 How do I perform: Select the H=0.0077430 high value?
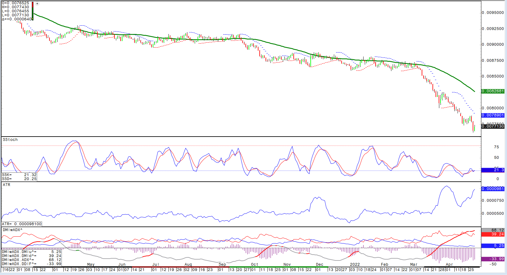[x=15, y=7]
